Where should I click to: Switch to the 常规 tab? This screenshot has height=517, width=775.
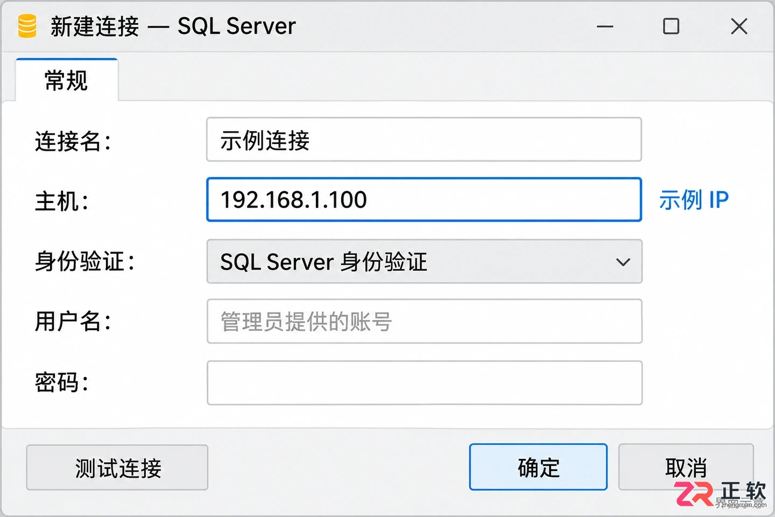pyautogui.click(x=67, y=80)
